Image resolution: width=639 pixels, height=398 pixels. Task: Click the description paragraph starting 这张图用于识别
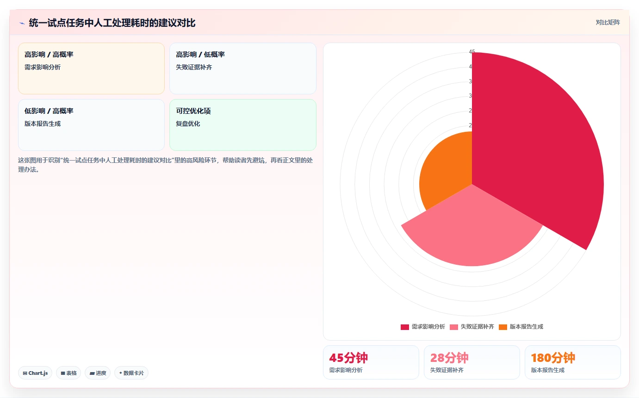pos(167,165)
